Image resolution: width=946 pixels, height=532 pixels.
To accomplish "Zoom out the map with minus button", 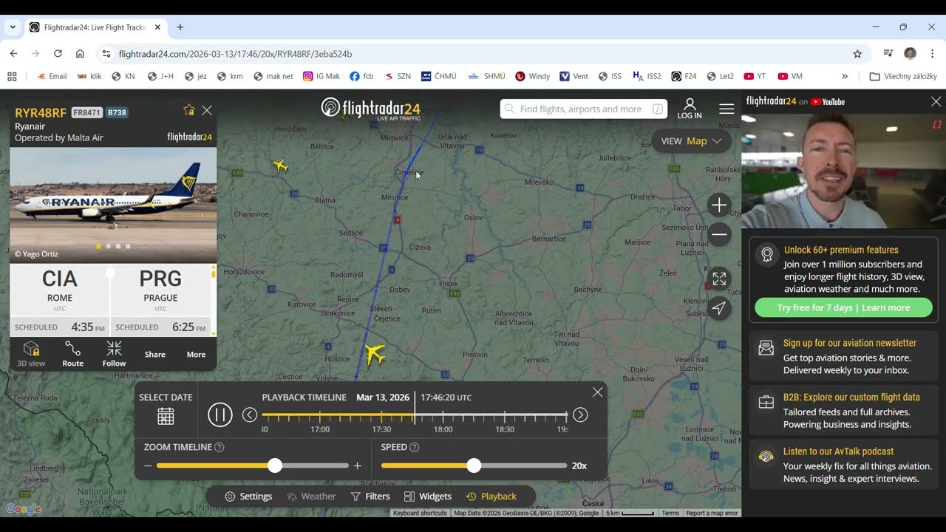I will point(719,235).
